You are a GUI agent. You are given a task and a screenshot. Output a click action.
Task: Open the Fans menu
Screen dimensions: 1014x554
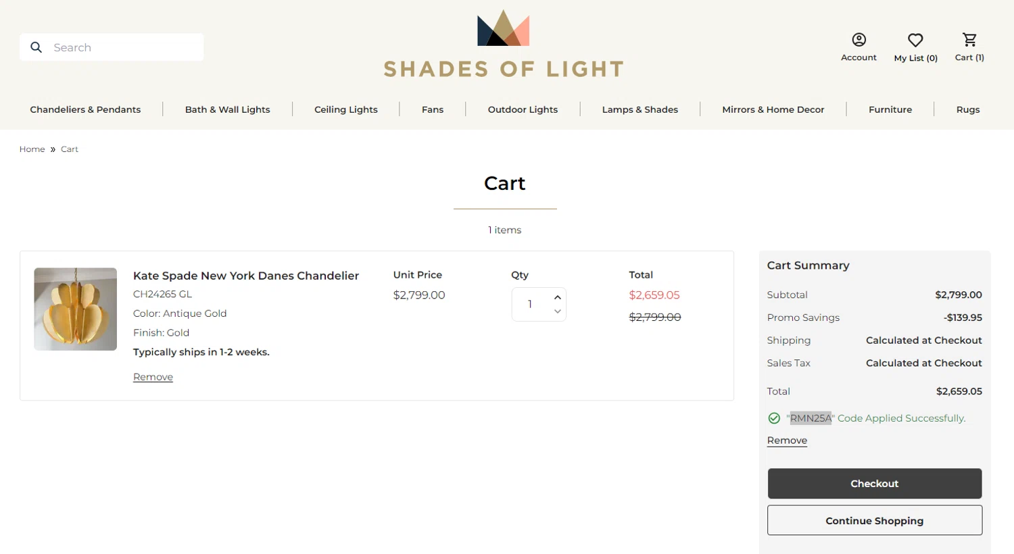pyautogui.click(x=433, y=109)
